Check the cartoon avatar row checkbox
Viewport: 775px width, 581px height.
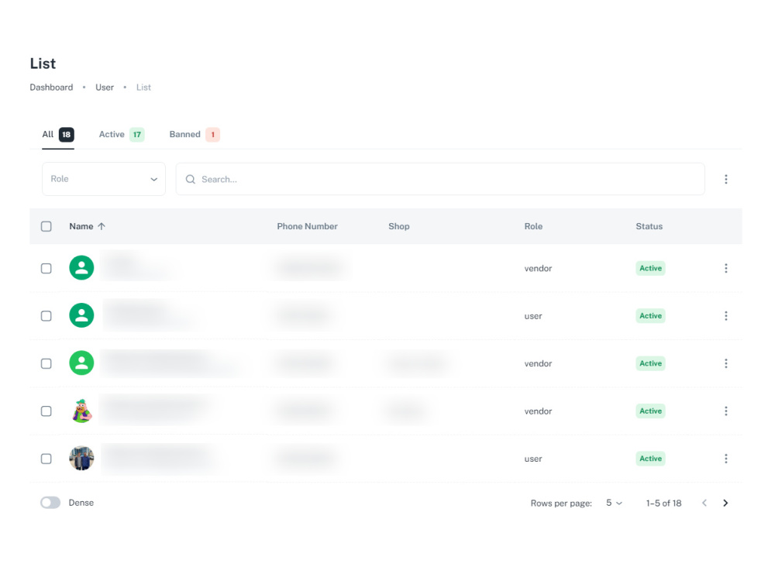coord(46,411)
